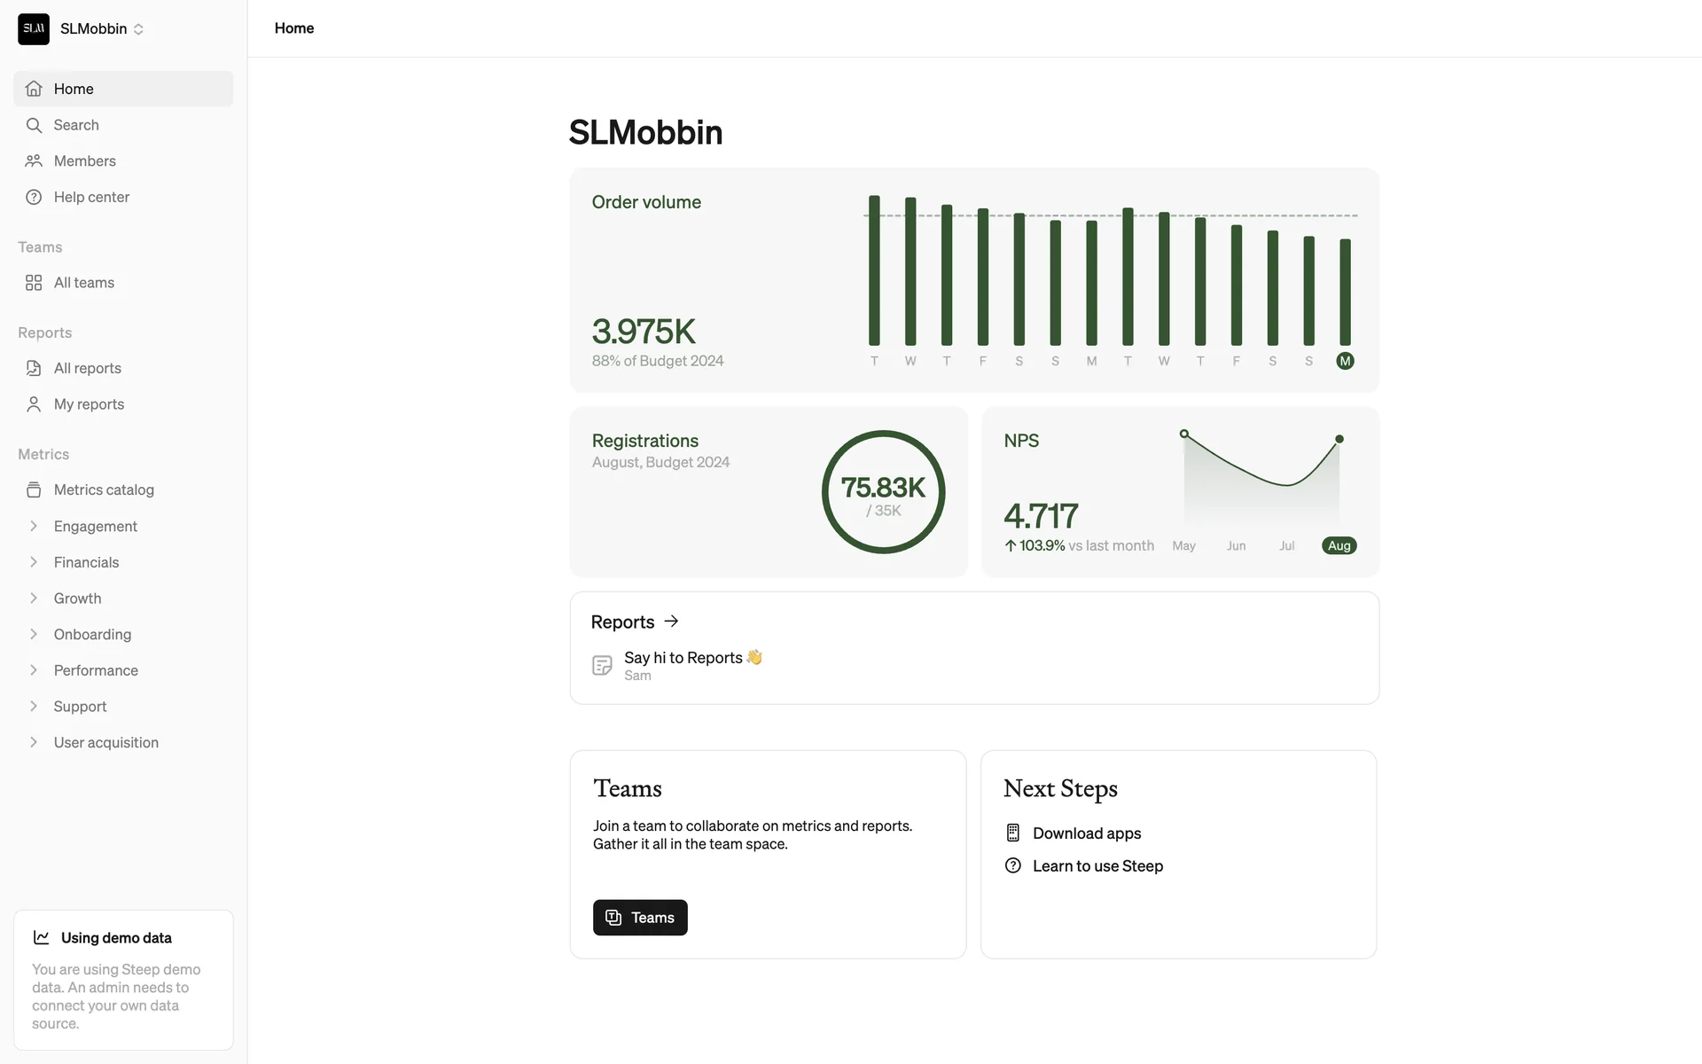This screenshot has width=1702, height=1064.
Task: Click the Metrics catalog stack icon
Action: click(x=34, y=490)
